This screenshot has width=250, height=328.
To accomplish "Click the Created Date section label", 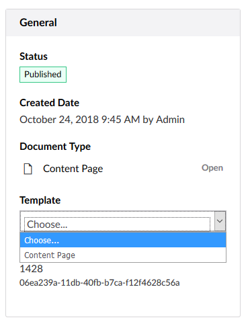I will tap(49, 103).
